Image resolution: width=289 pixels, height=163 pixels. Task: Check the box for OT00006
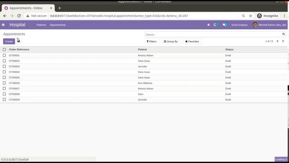(4, 83)
